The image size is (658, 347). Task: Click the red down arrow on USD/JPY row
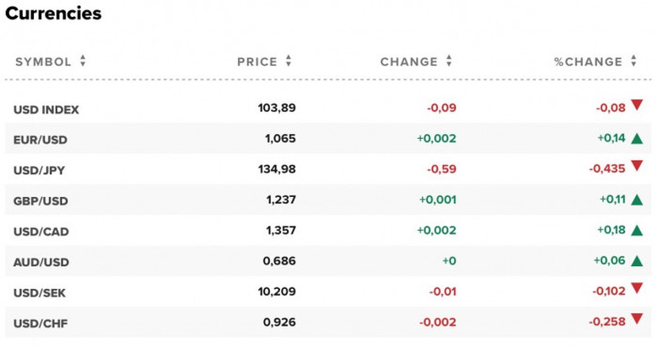click(x=637, y=166)
